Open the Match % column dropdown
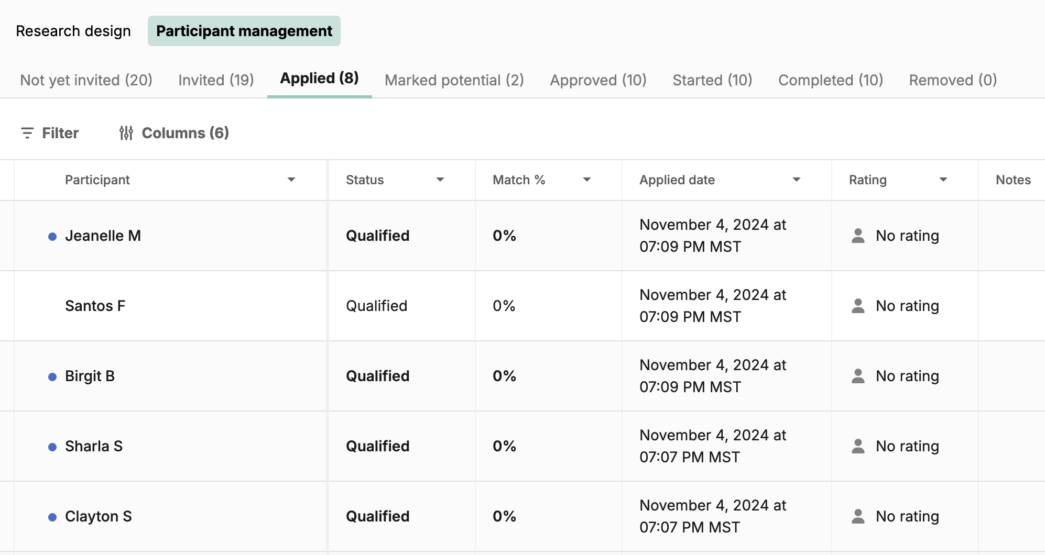 pos(587,180)
